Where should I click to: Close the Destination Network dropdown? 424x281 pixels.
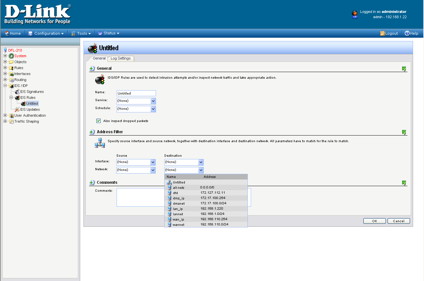click(184, 170)
